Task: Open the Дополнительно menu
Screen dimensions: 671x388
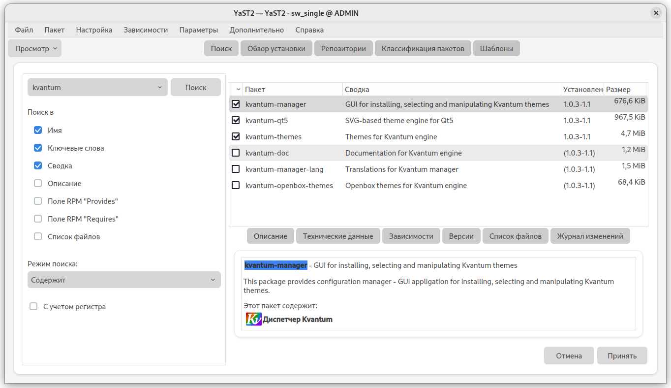Action: point(257,30)
